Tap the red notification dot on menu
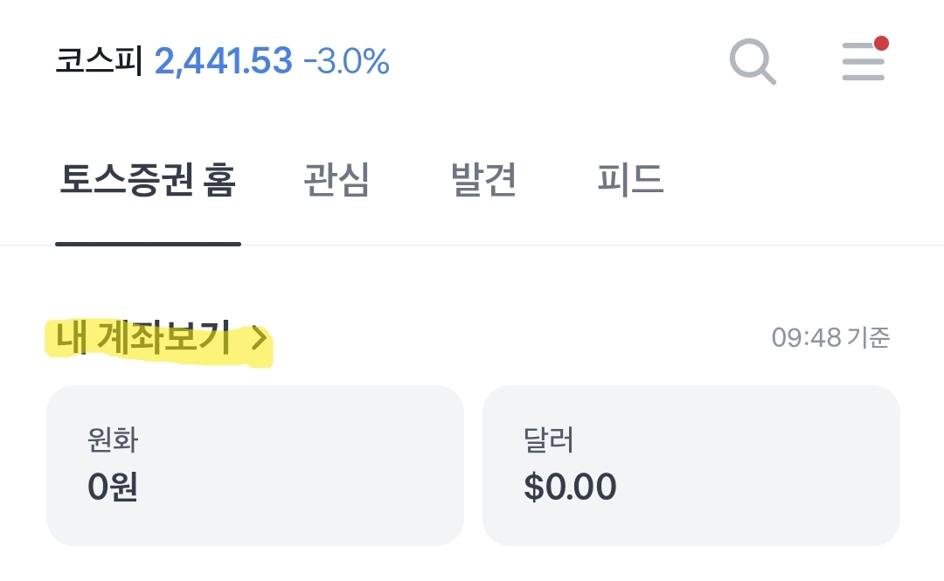Screen dimensions: 944x581 (881, 44)
